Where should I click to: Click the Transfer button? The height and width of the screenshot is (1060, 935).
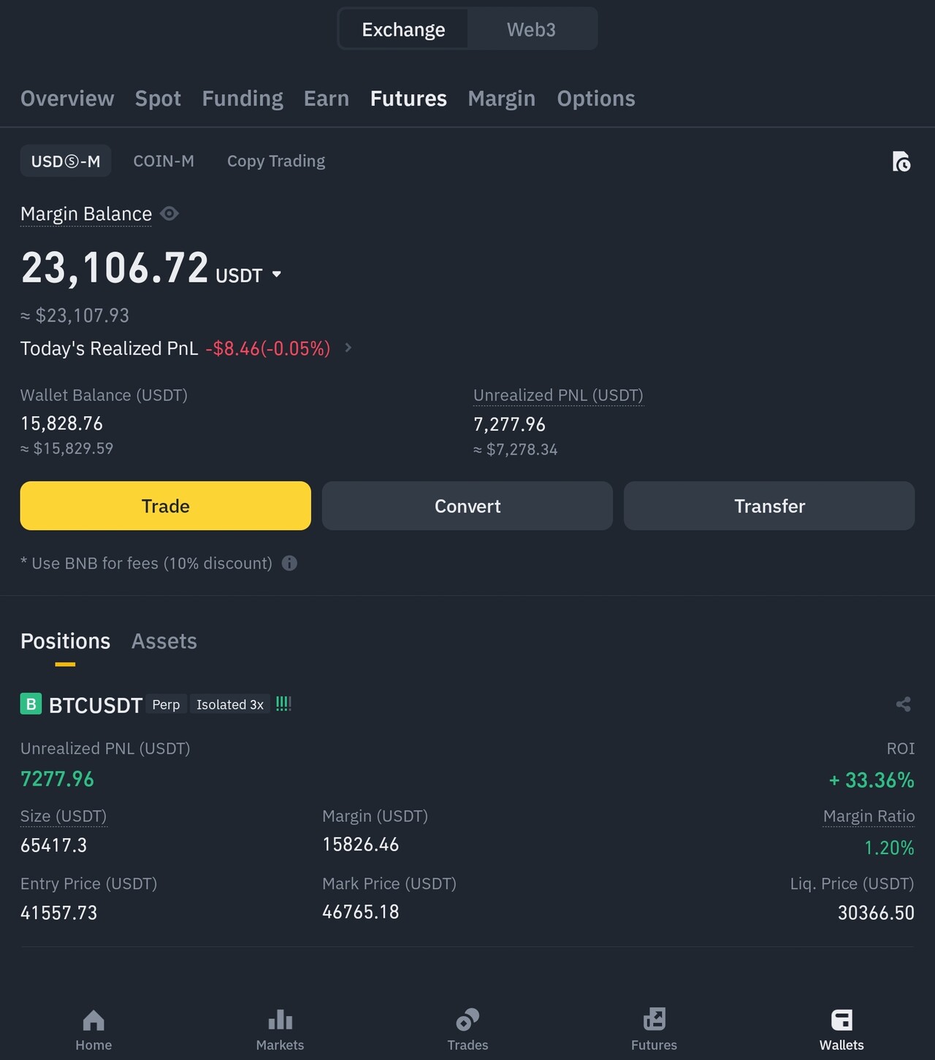point(768,506)
